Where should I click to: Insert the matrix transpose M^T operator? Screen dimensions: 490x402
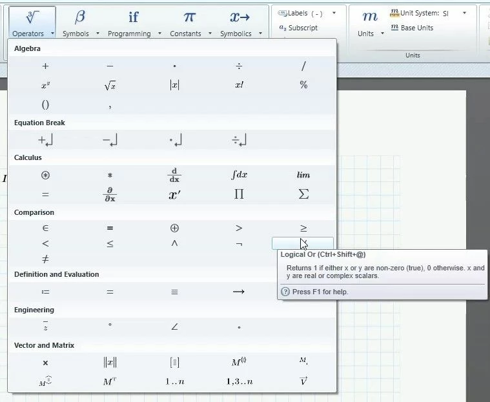point(110,381)
